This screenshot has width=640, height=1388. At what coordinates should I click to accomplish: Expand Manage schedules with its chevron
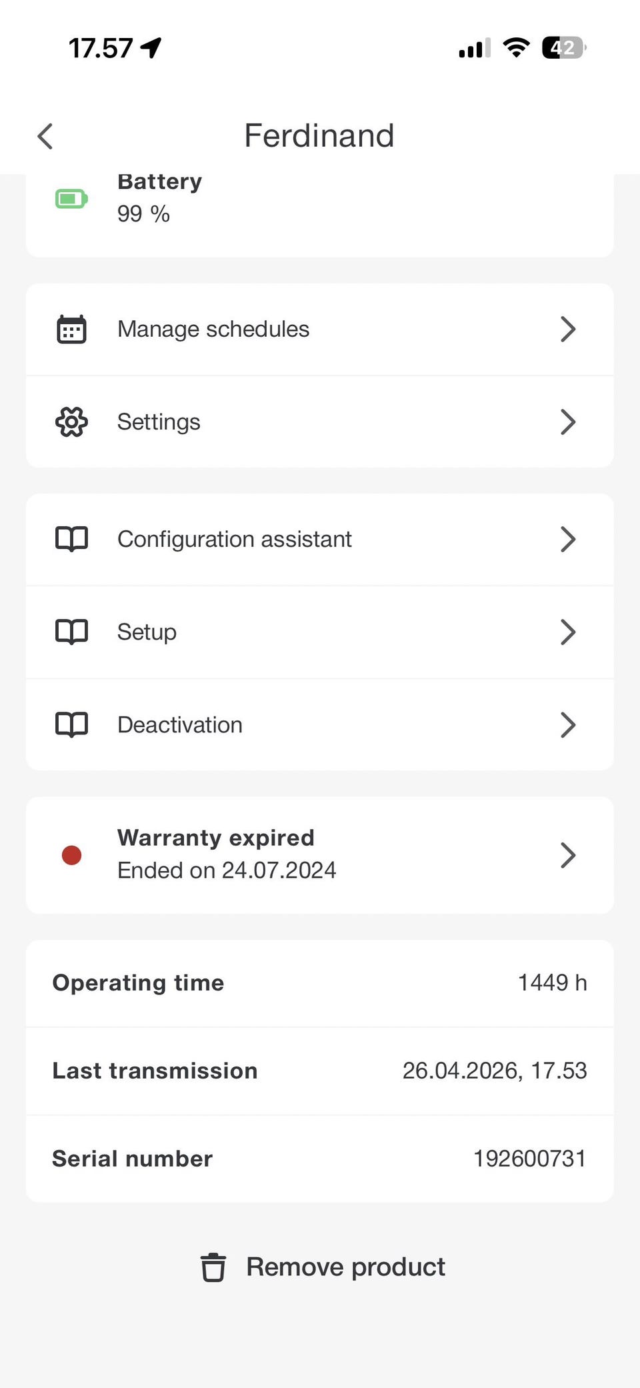(x=567, y=329)
